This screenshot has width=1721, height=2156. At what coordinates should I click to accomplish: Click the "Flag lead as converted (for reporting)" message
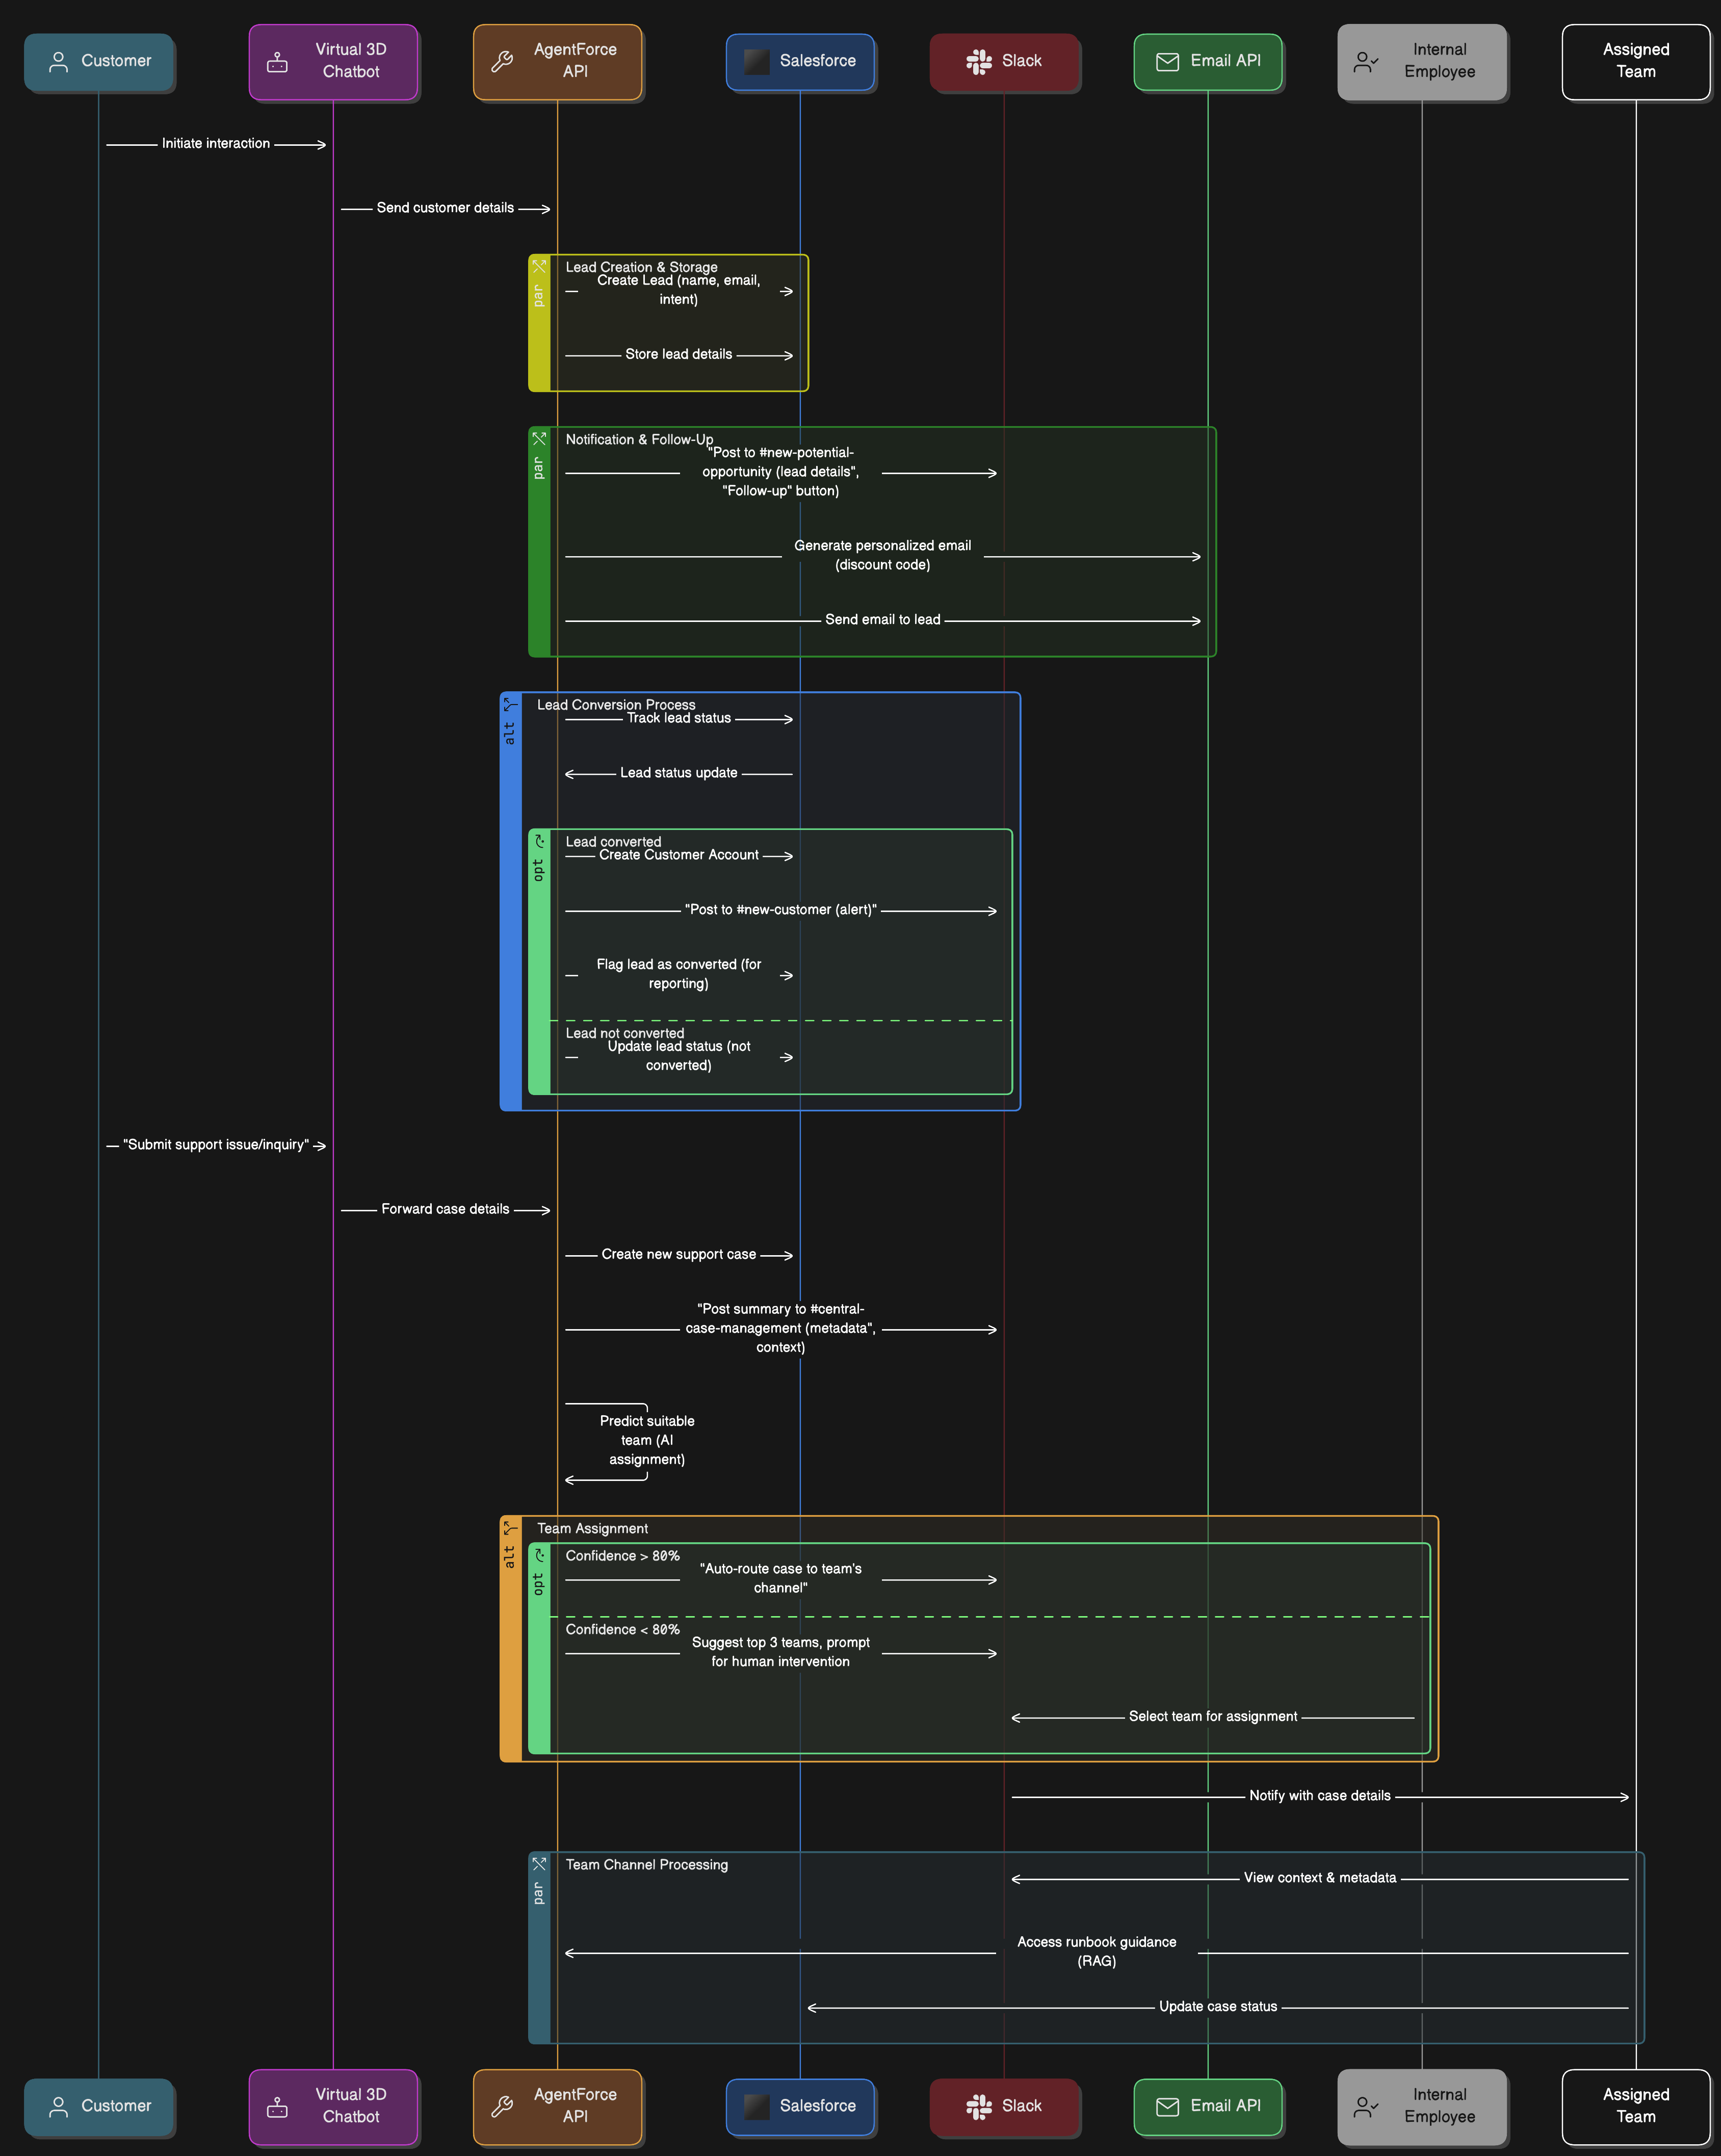679,974
